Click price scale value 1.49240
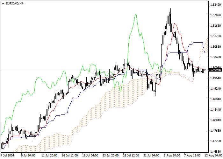 (x=215, y=88)
